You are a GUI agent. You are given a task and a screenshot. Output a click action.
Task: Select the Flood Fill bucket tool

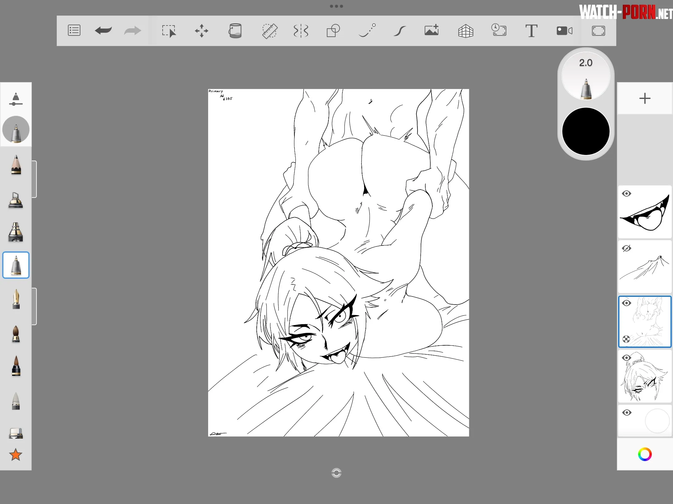pyautogui.click(x=235, y=31)
